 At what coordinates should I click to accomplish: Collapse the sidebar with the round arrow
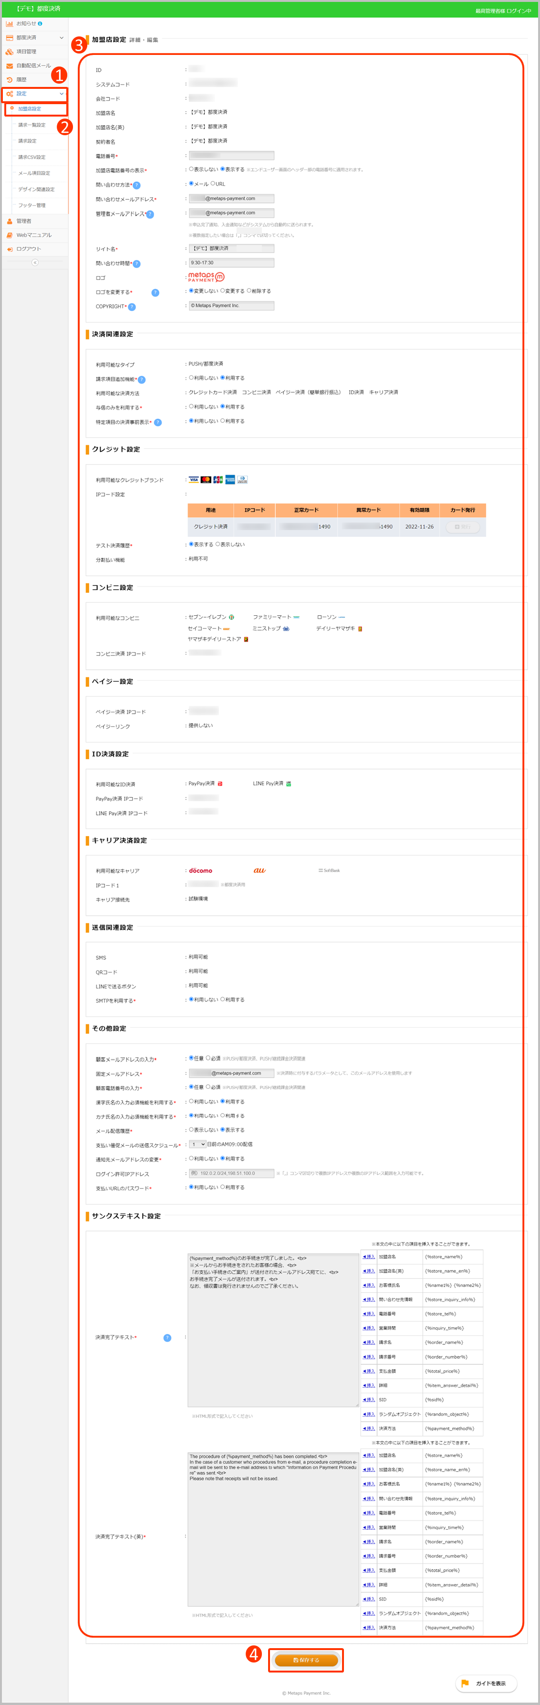pos(34,263)
